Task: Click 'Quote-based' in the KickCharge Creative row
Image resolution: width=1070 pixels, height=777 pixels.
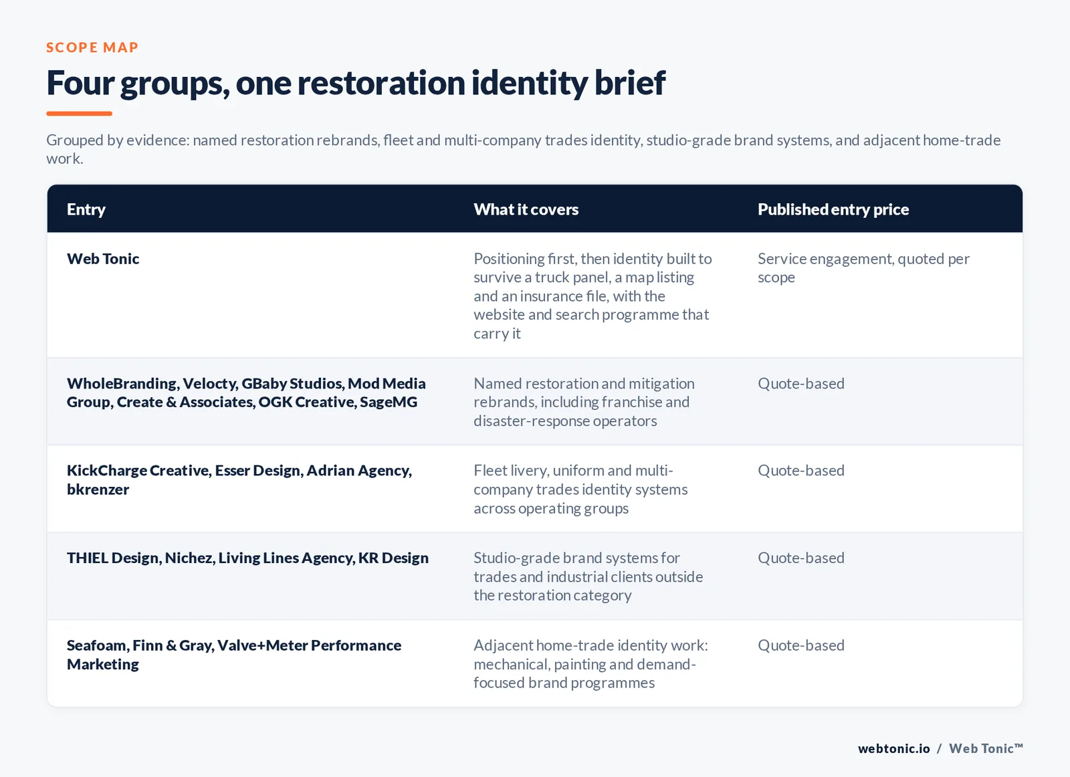Action: tap(801, 471)
